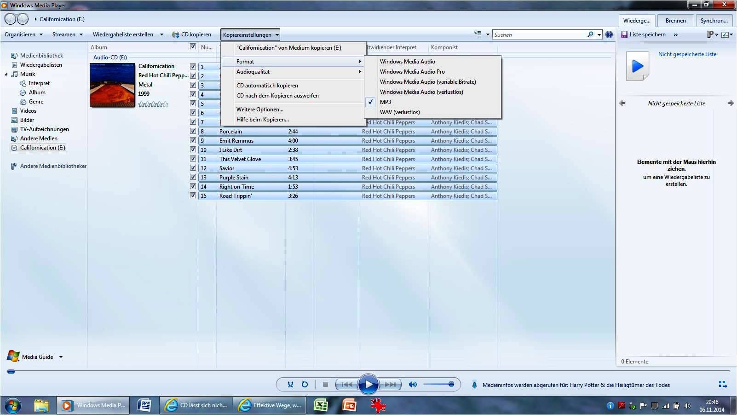The image size is (737, 415).
Task: Uncheck the Road Trippin' checkbox
Action: (x=193, y=196)
